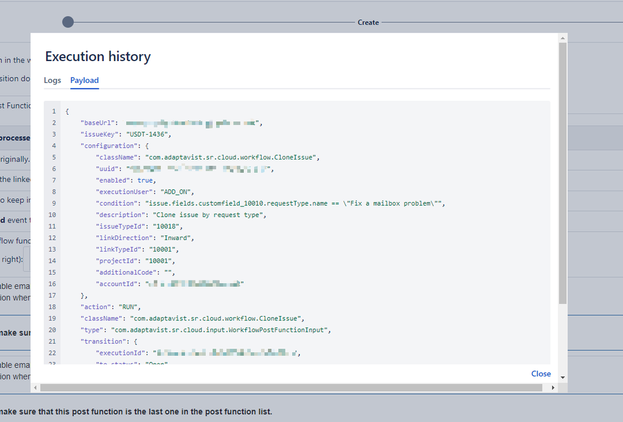Screen dimensions: 623x422
Task: Click the "transition" key on line 21
Action: coord(103,342)
